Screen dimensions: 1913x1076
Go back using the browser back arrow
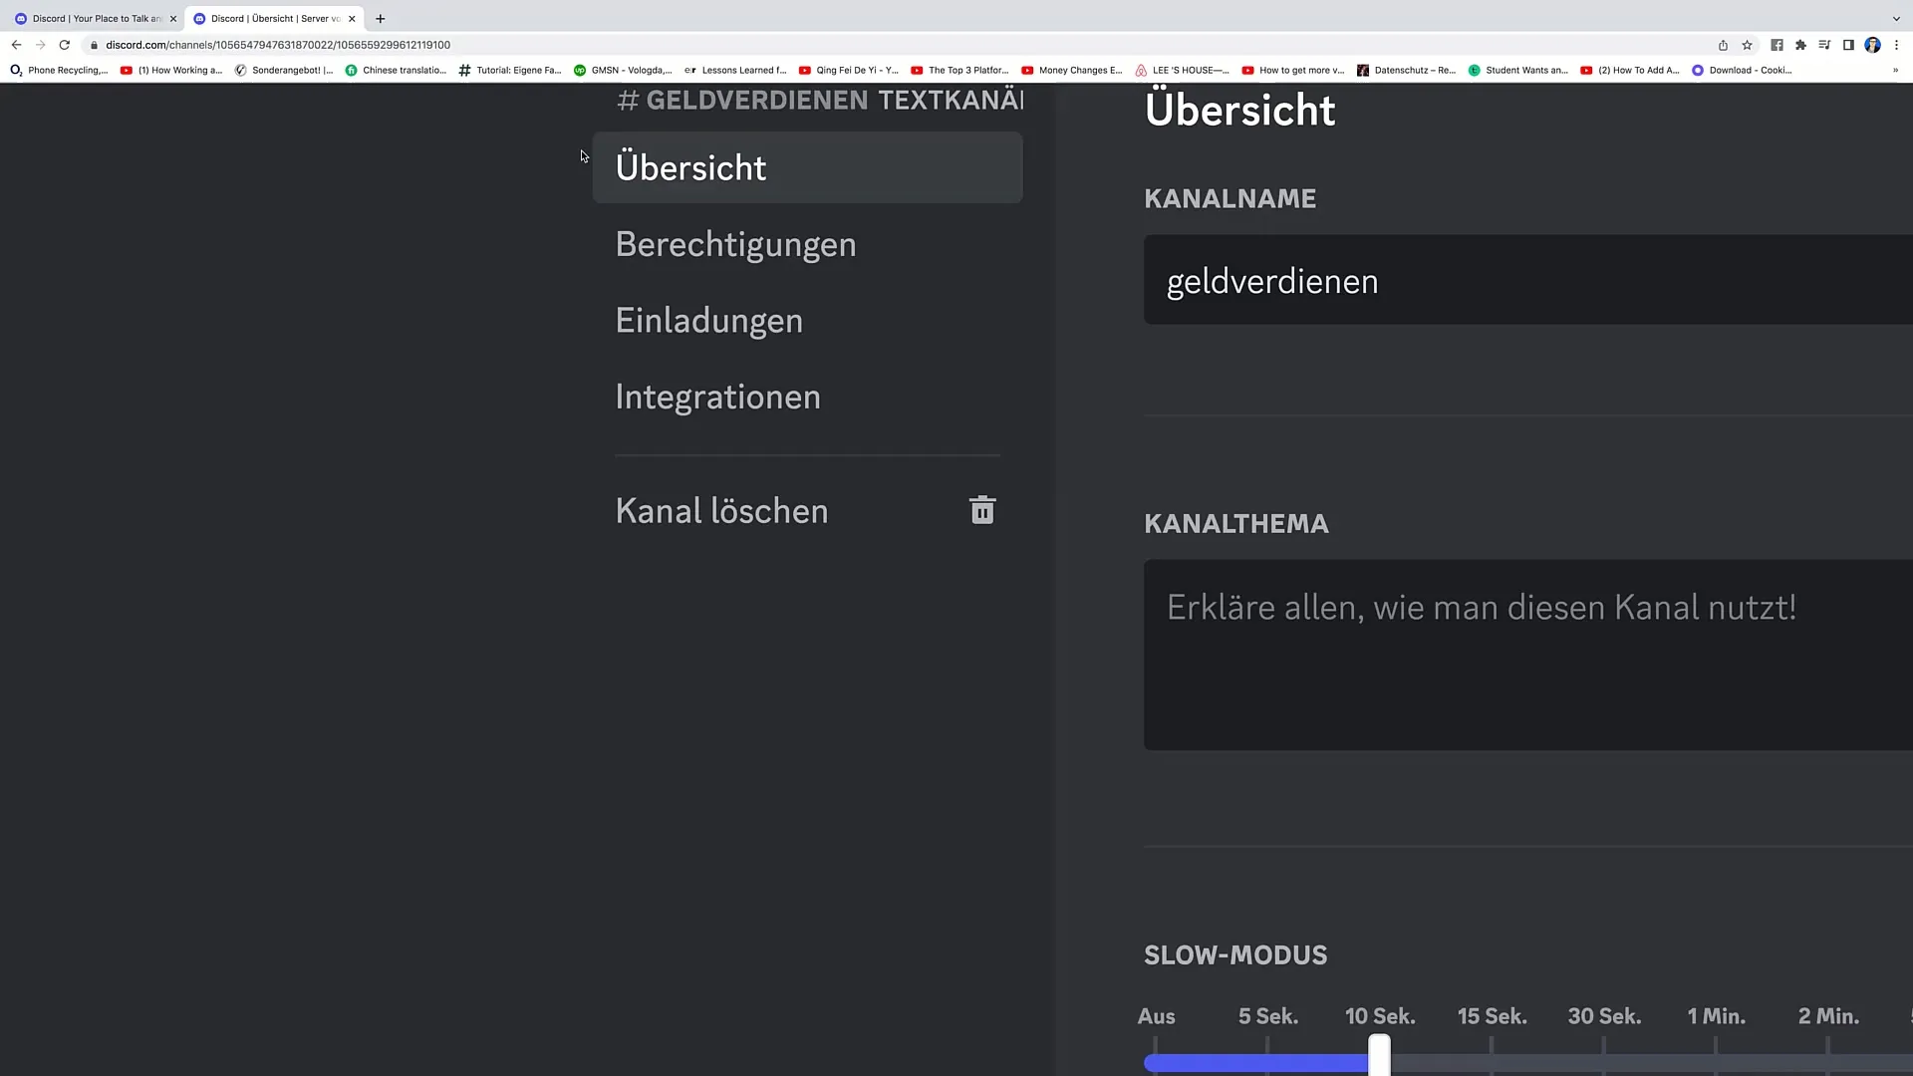tap(16, 45)
